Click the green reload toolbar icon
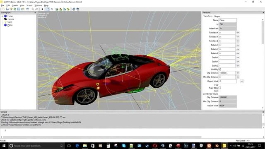265x149 pixels. [15, 9]
